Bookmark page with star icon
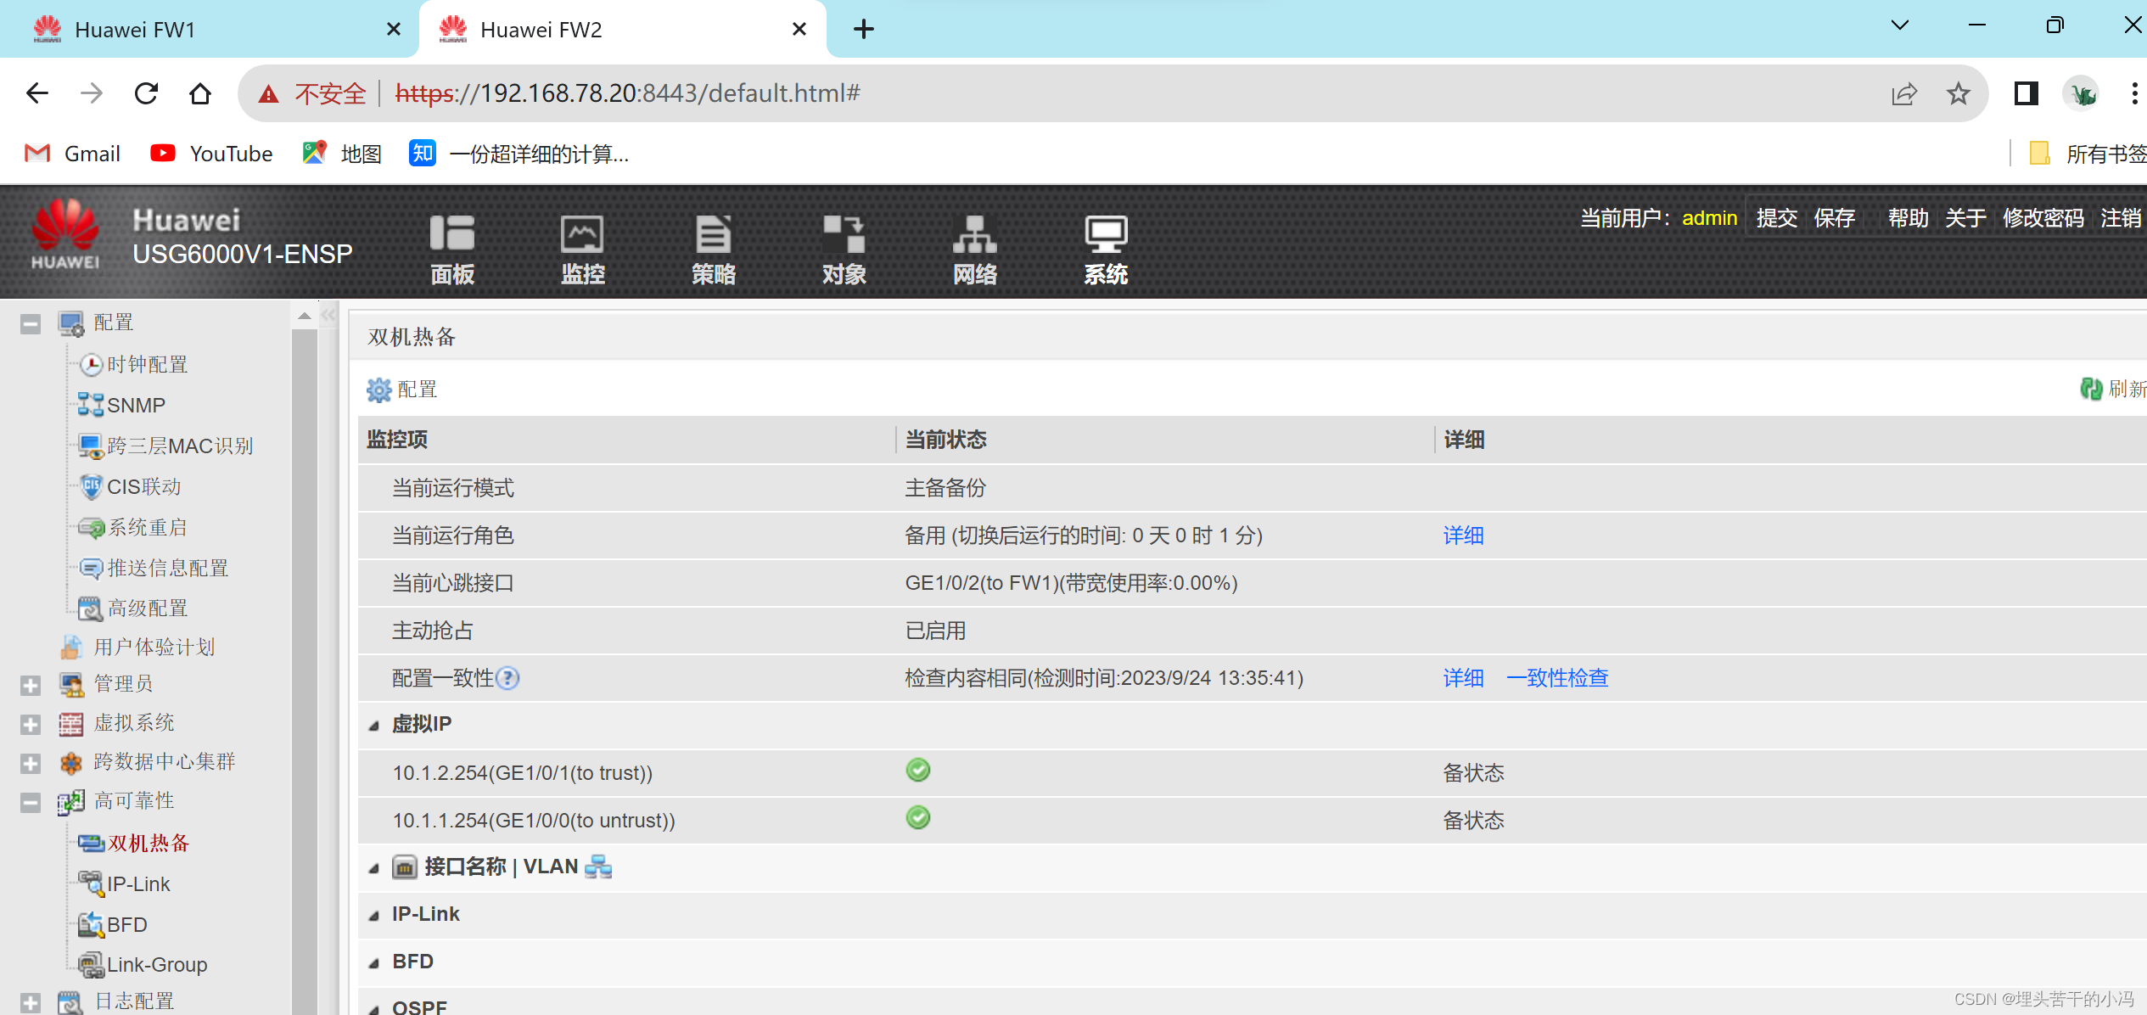 click(x=1958, y=93)
